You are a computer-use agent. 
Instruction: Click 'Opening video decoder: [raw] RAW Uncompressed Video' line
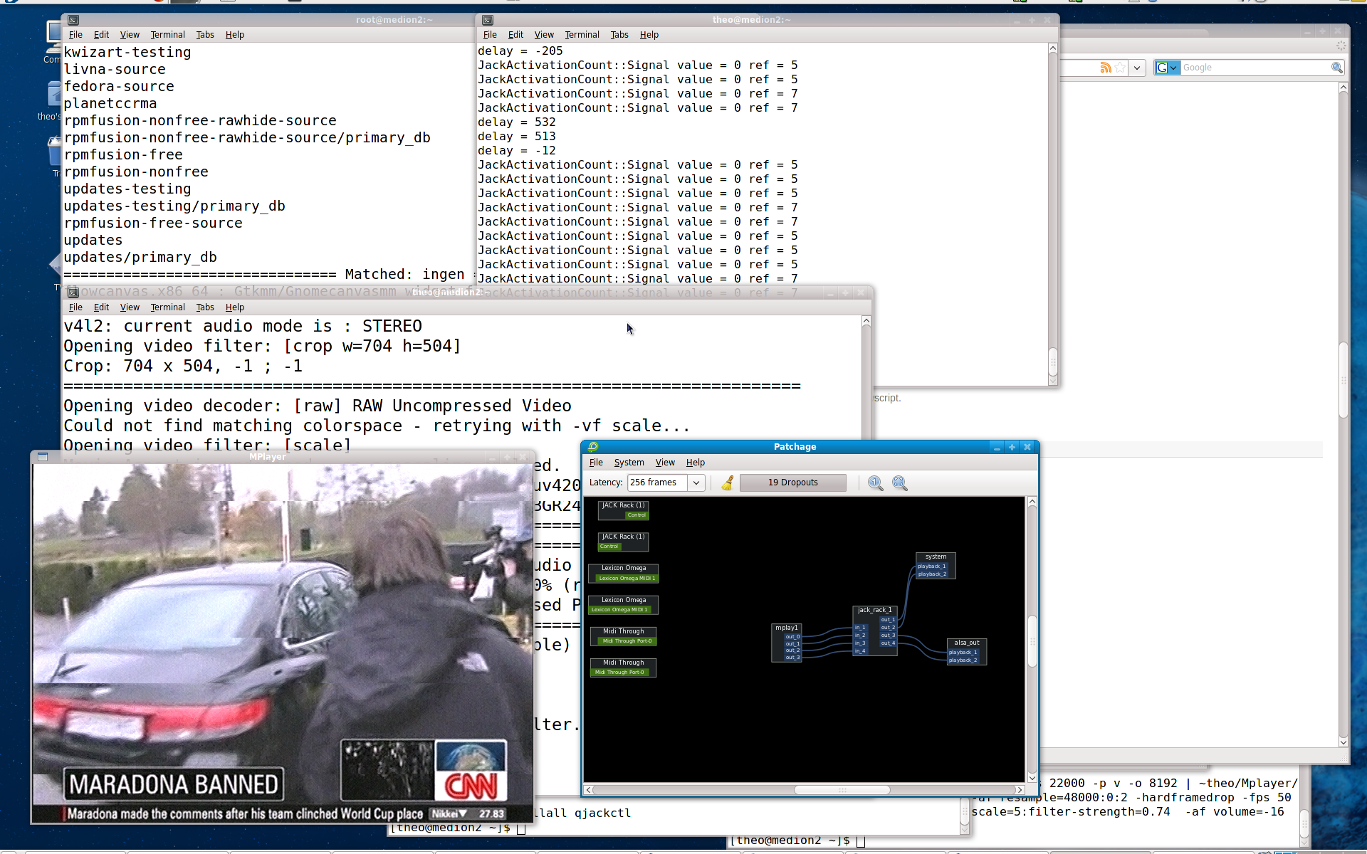point(318,406)
